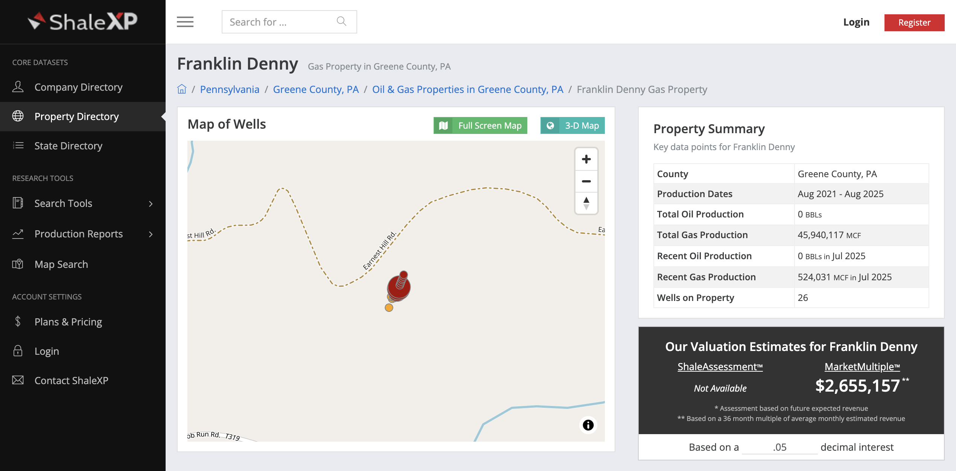Click the Plans & Pricing dollar icon
956x471 pixels.
17,321
